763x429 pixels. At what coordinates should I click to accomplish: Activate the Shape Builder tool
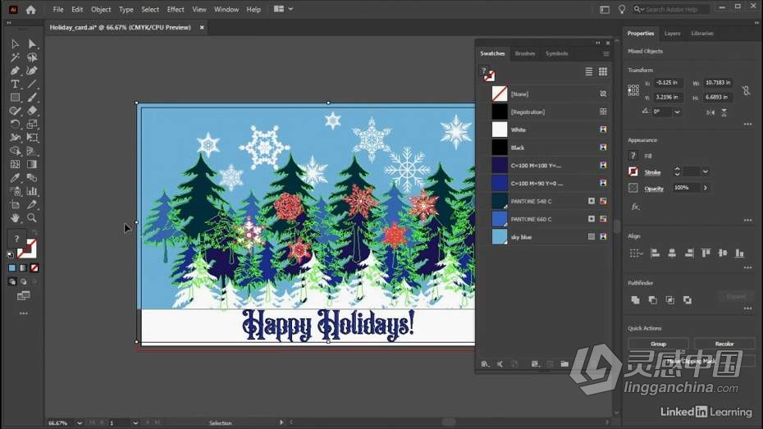coord(15,151)
